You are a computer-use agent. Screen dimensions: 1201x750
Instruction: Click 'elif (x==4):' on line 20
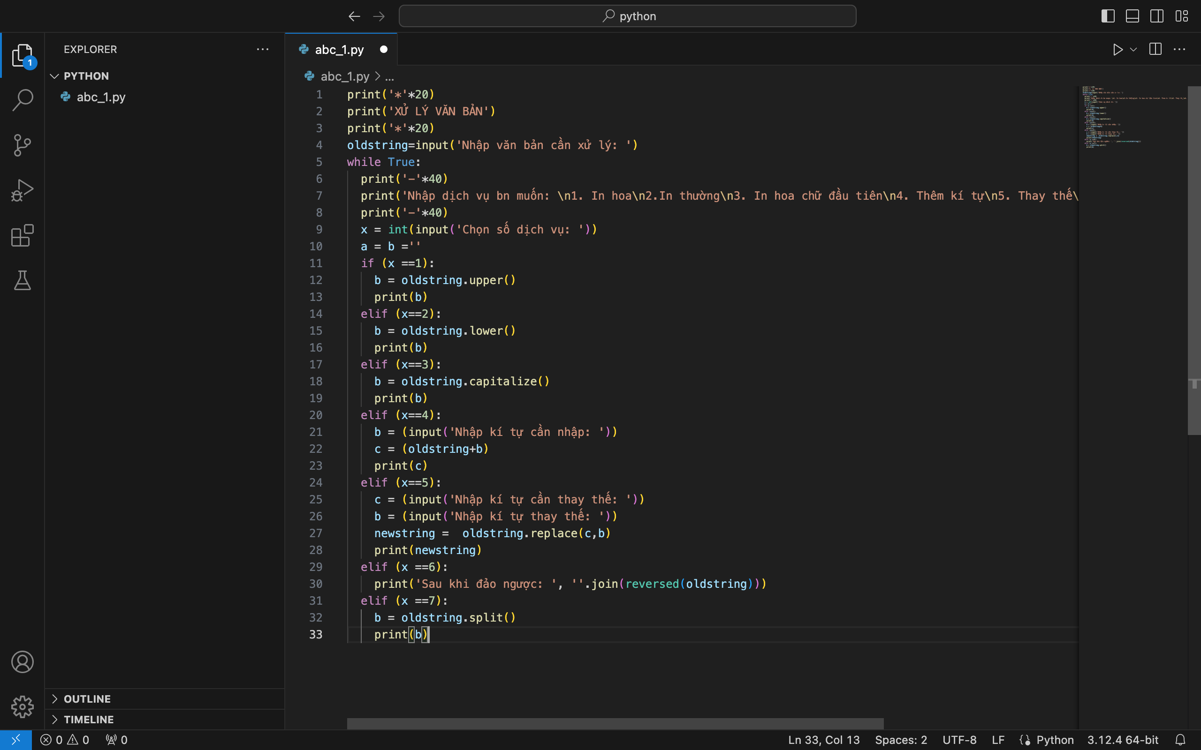[x=401, y=415]
